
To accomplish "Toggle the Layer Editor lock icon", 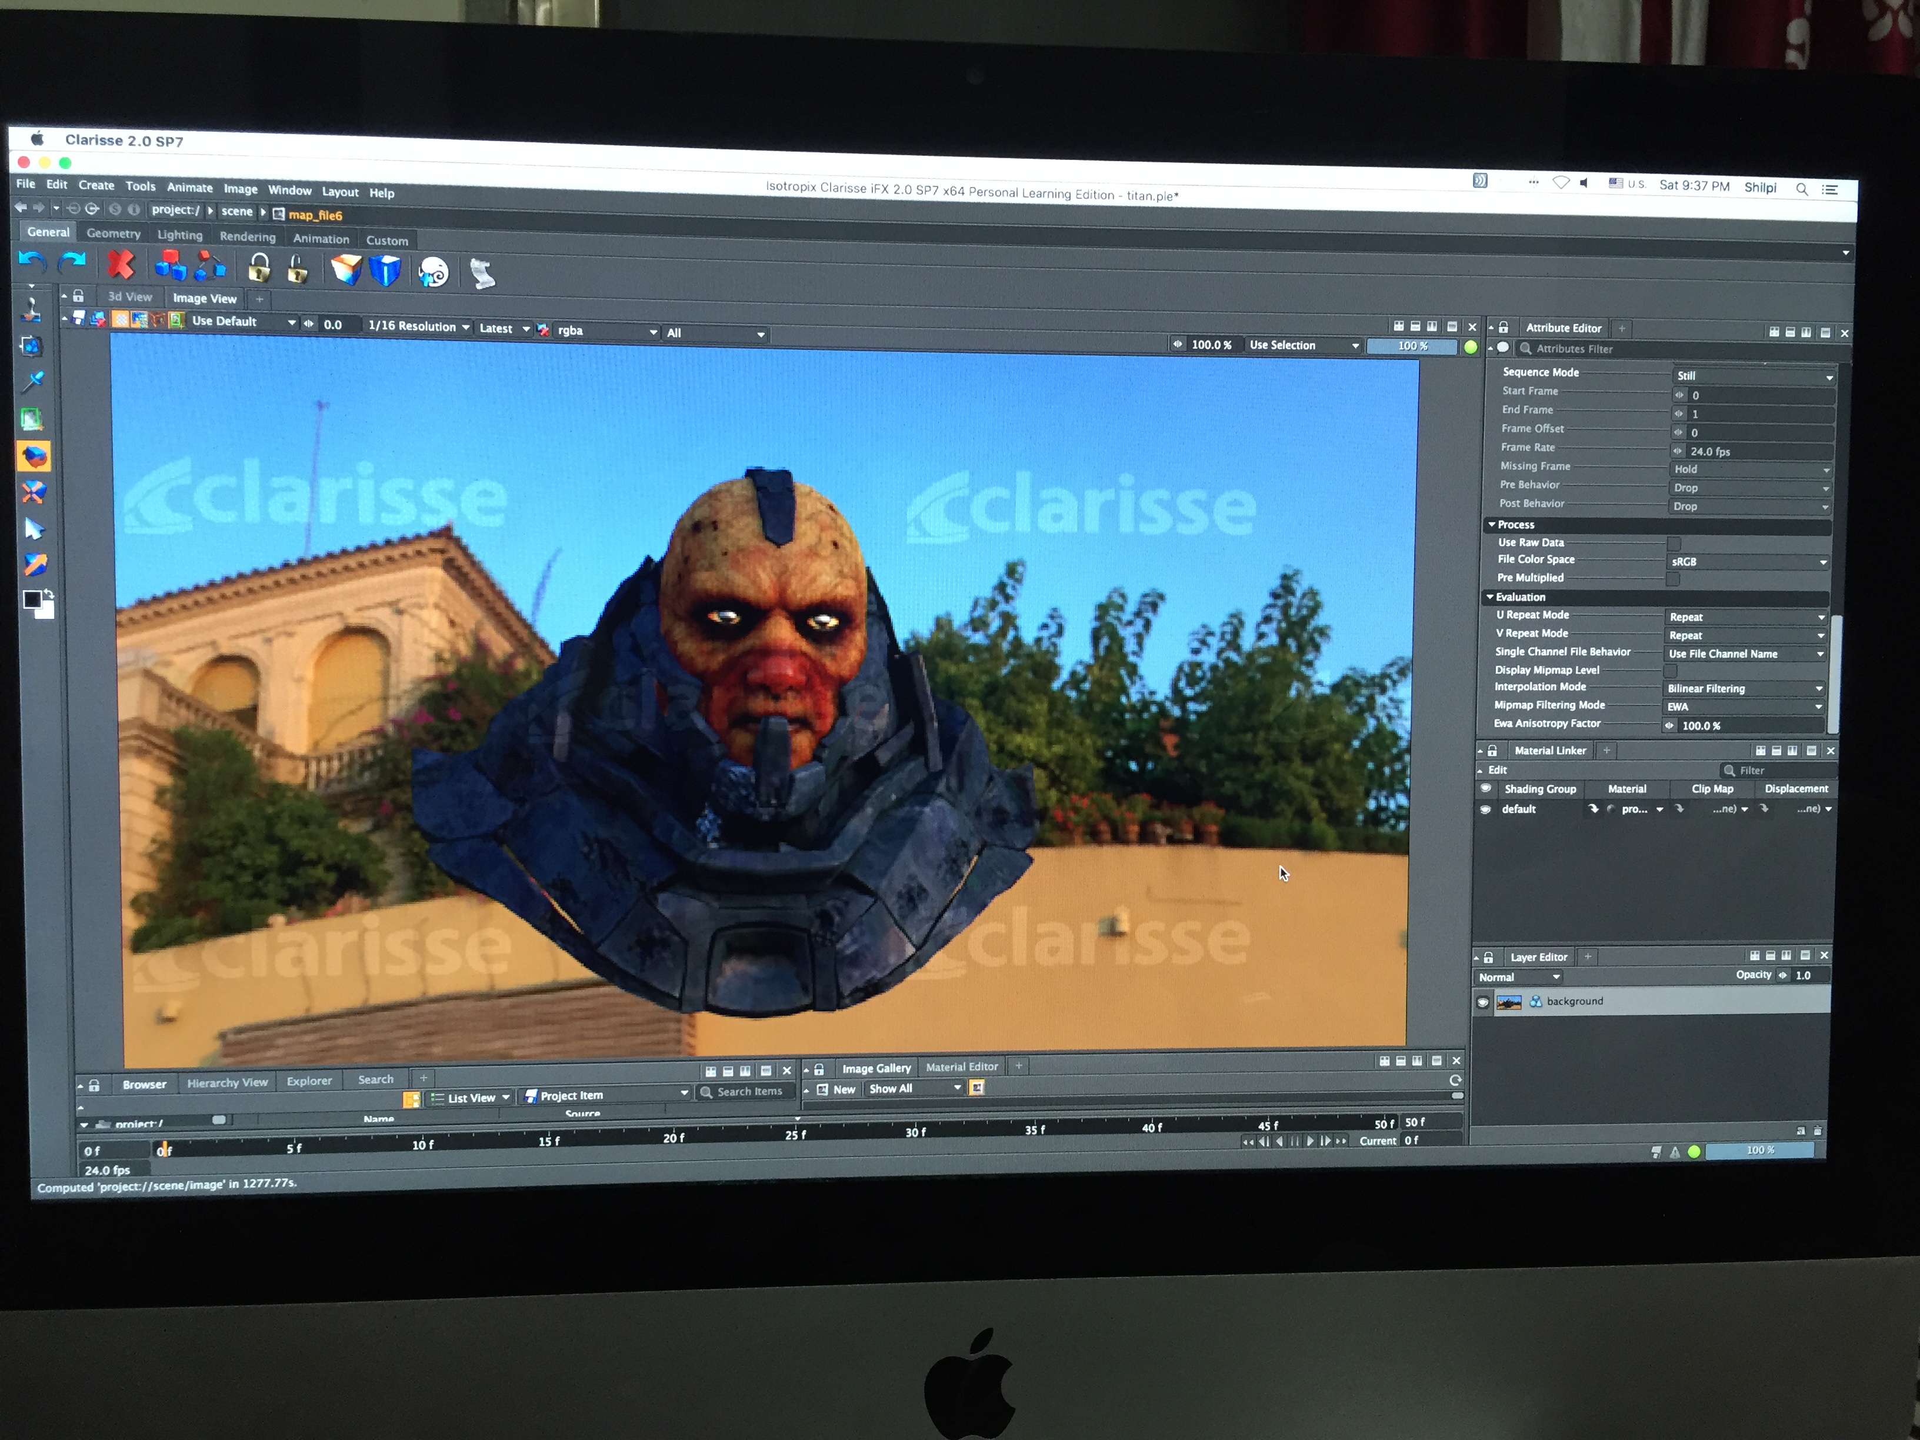I will click(1489, 958).
